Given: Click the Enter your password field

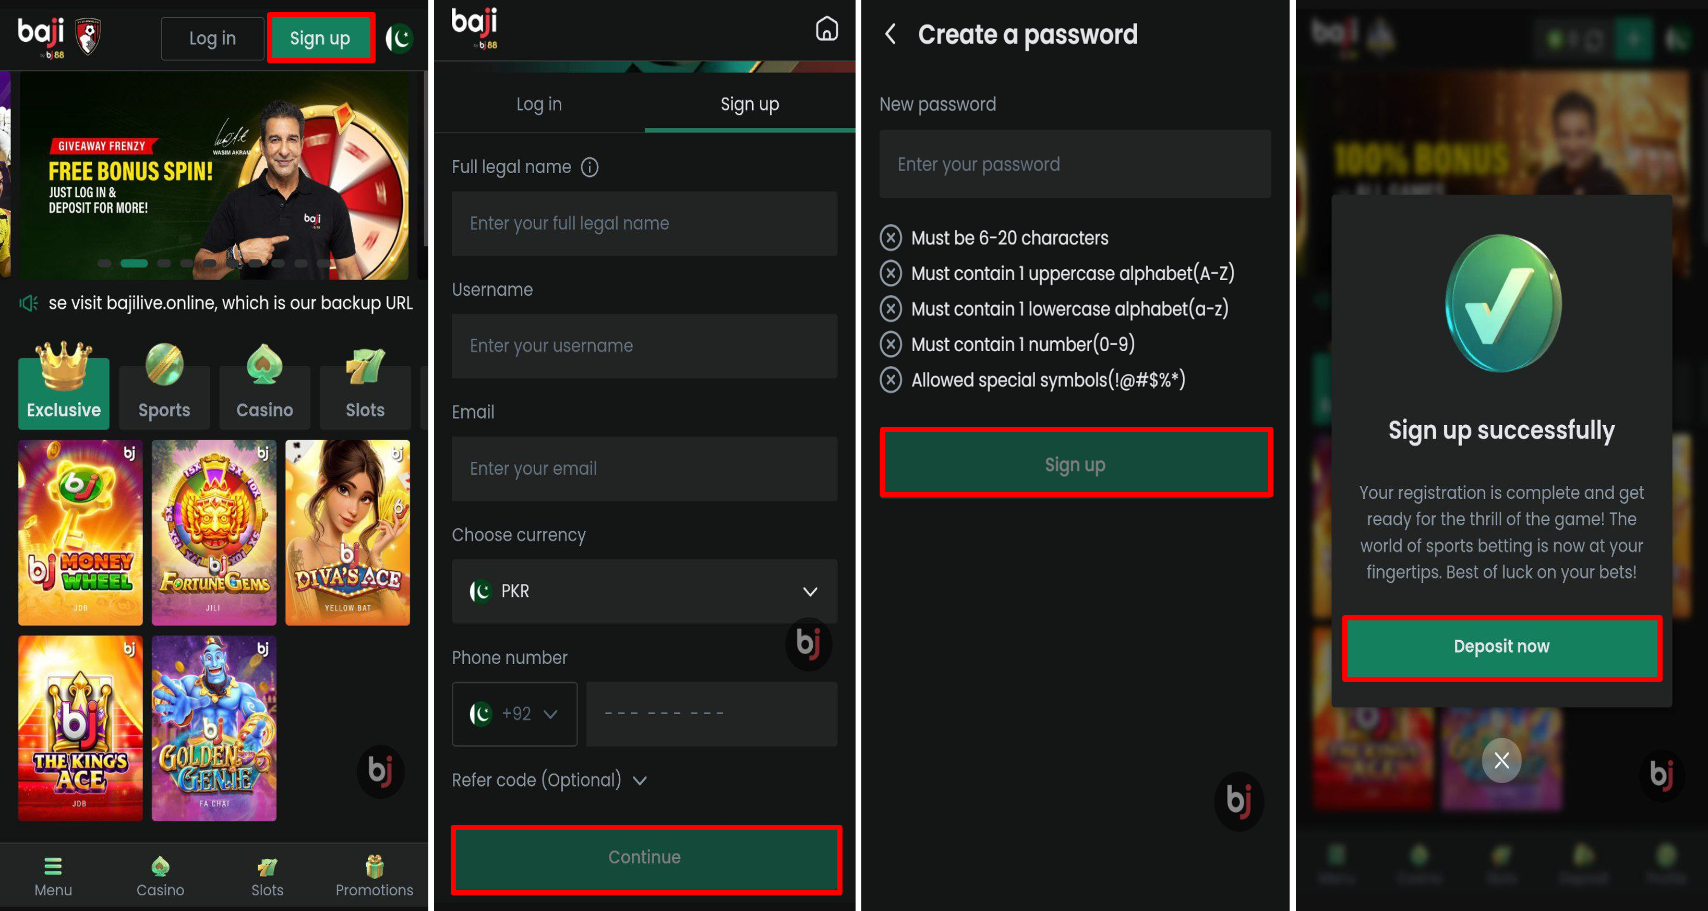Looking at the screenshot, I should pyautogui.click(x=1075, y=164).
